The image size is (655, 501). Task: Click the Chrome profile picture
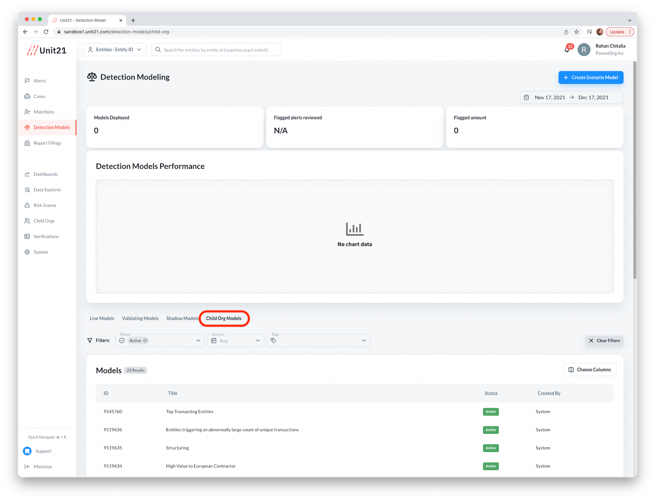pos(600,32)
